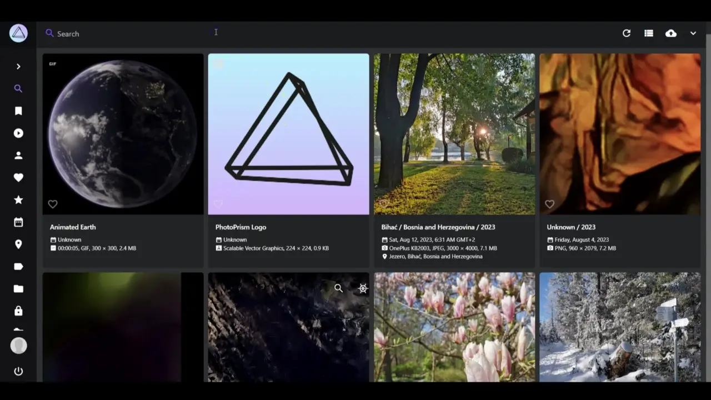Toggle the heart on Unknown / 2023 photo
The height and width of the screenshot is (400, 711).
point(549,204)
